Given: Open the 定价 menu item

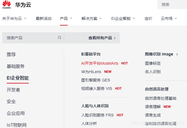Looking at the screenshot, I should pyautogui.click(x=148, y=18).
